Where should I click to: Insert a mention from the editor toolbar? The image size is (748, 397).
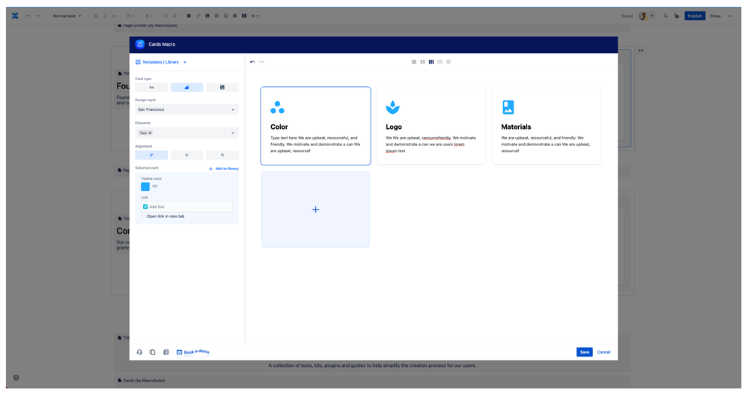(216, 16)
